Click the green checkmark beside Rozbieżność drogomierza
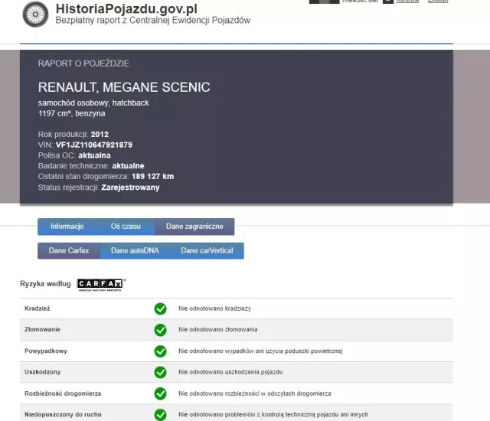Image resolution: width=490 pixels, height=421 pixels. click(160, 393)
